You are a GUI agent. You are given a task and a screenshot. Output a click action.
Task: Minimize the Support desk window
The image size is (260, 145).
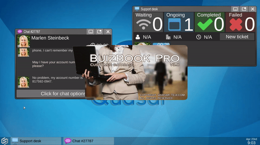[235, 9]
